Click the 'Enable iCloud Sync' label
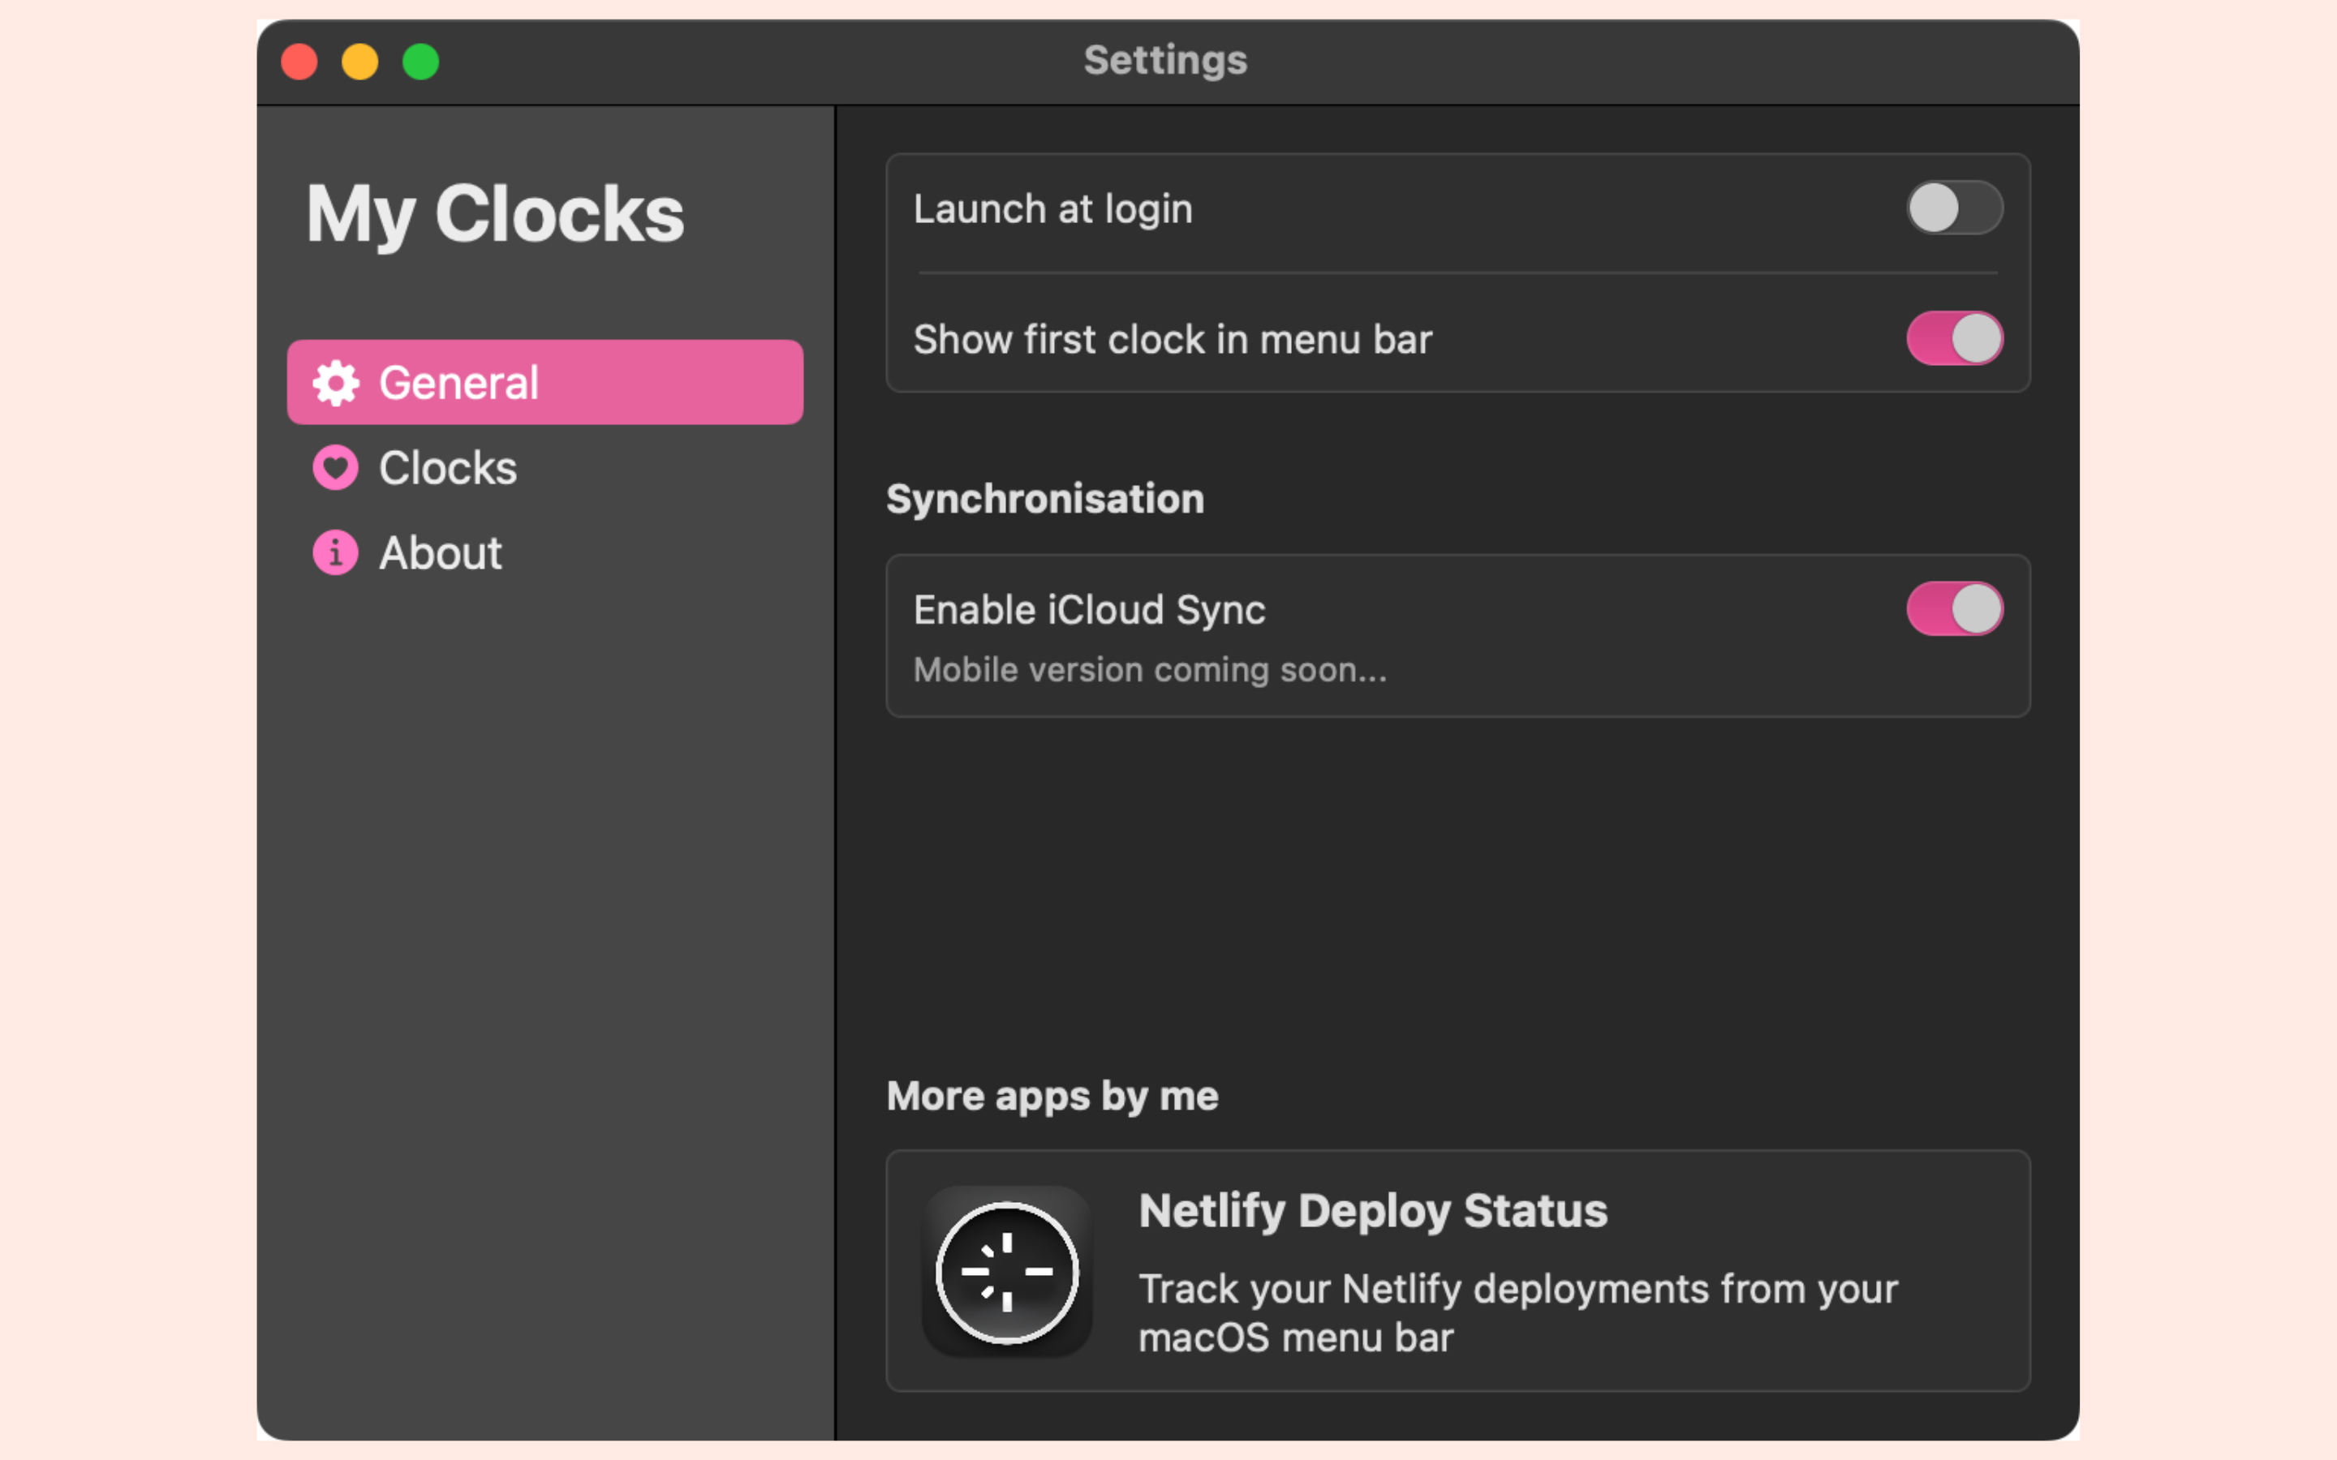The image size is (2337, 1460). pyautogui.click(x=1089, y=610)
